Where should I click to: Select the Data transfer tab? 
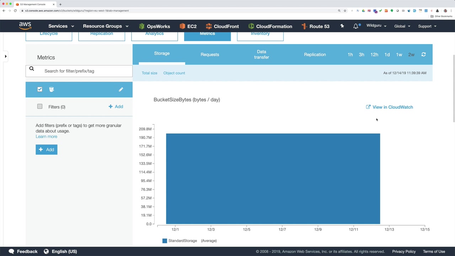pos(262,54)
